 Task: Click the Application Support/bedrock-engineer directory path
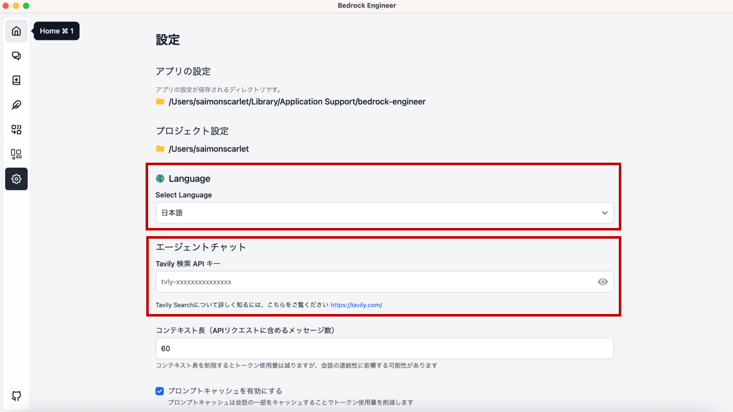(x=297, y=102)
